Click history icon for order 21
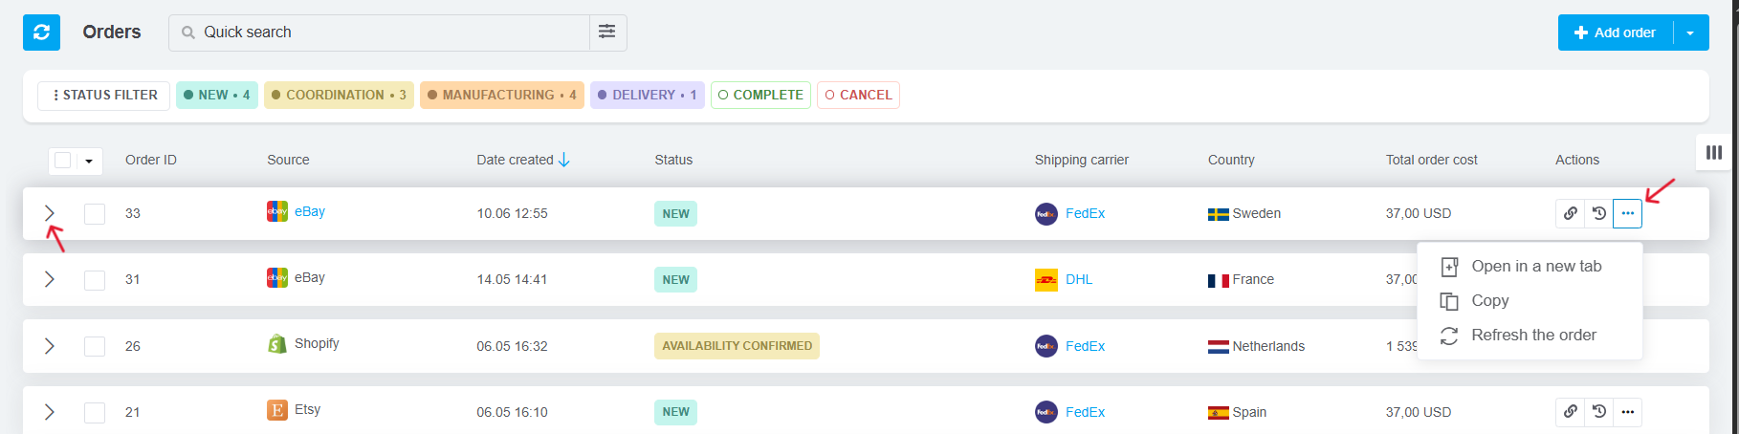 point(1598,412)
